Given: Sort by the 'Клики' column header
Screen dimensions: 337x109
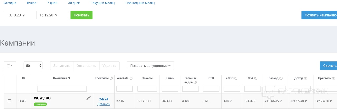Looking at the screenshot, I should 170,78.
